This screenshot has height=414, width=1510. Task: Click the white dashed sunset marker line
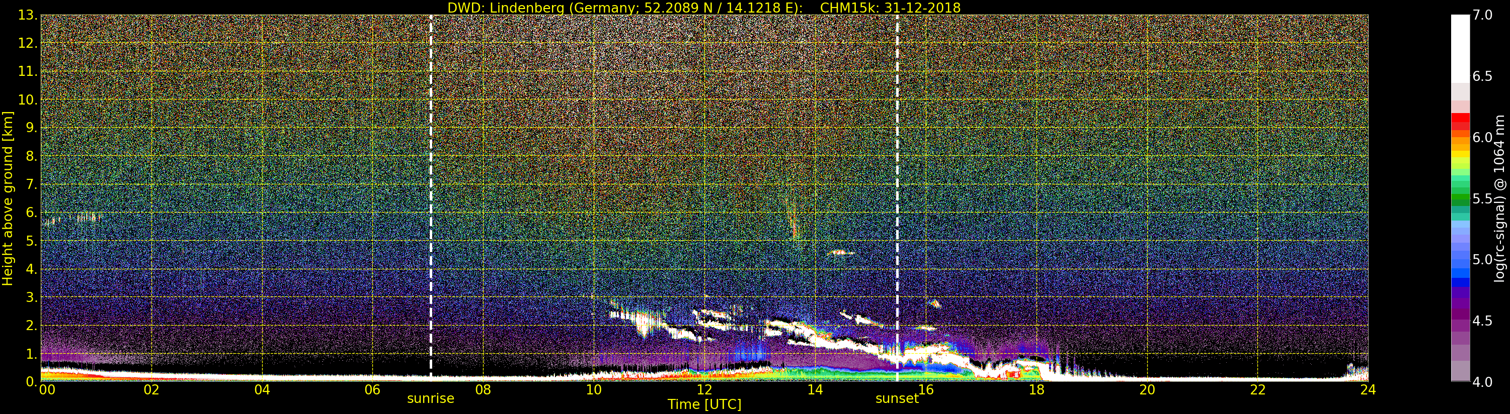pyautogui.click(x=897, y=197)
